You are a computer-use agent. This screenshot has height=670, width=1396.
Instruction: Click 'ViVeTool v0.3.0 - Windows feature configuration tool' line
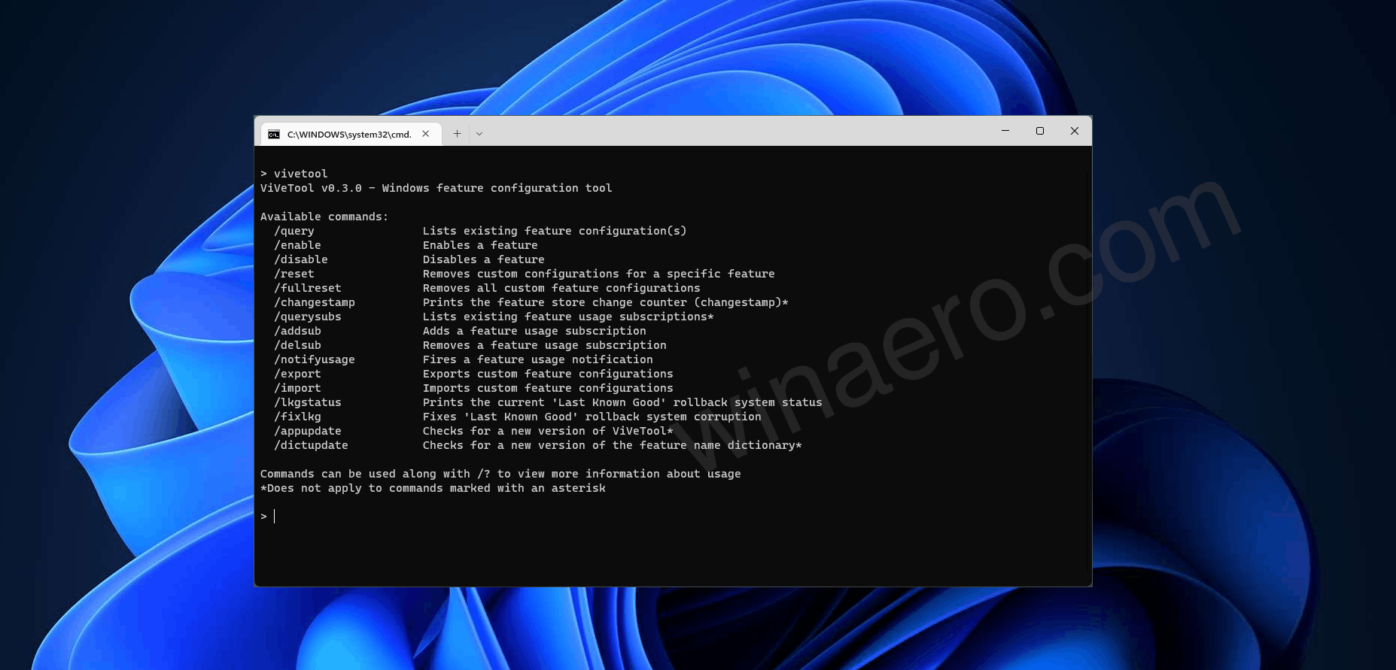(436, 188)
